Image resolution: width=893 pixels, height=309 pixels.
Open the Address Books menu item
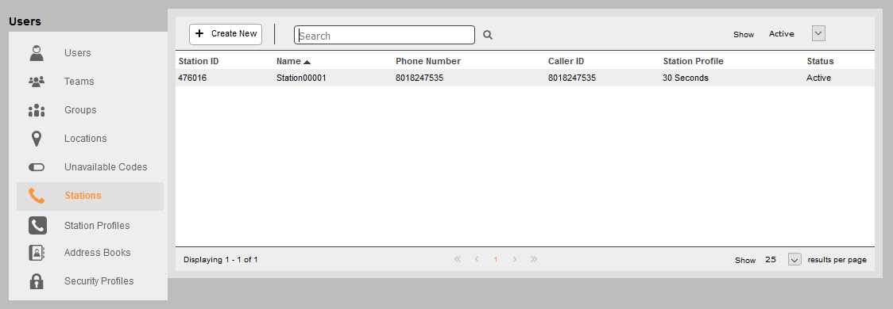(98, 252)
